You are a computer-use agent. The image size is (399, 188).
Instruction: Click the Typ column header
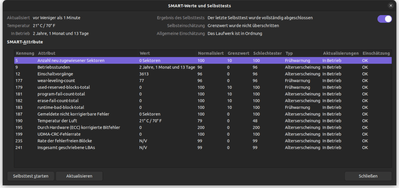tap(289, 53)
